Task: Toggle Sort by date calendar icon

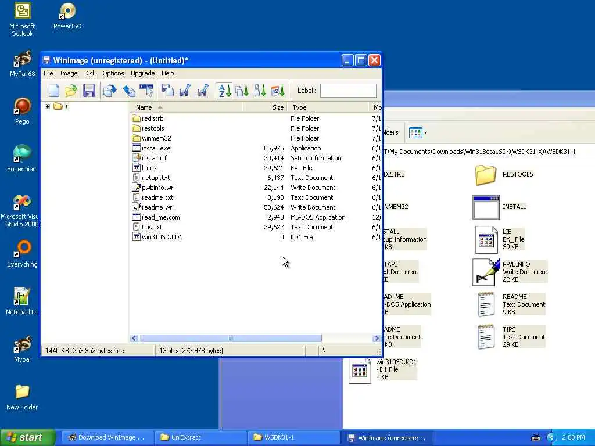Action: point(278,91)
